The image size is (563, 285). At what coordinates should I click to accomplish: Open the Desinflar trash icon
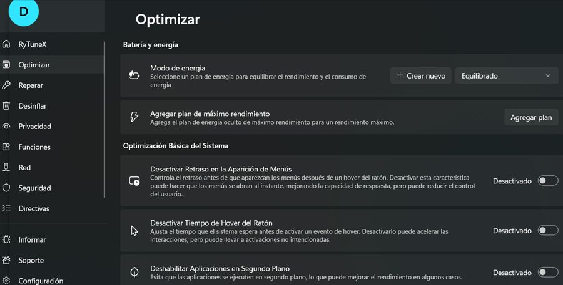pos(6,106)
